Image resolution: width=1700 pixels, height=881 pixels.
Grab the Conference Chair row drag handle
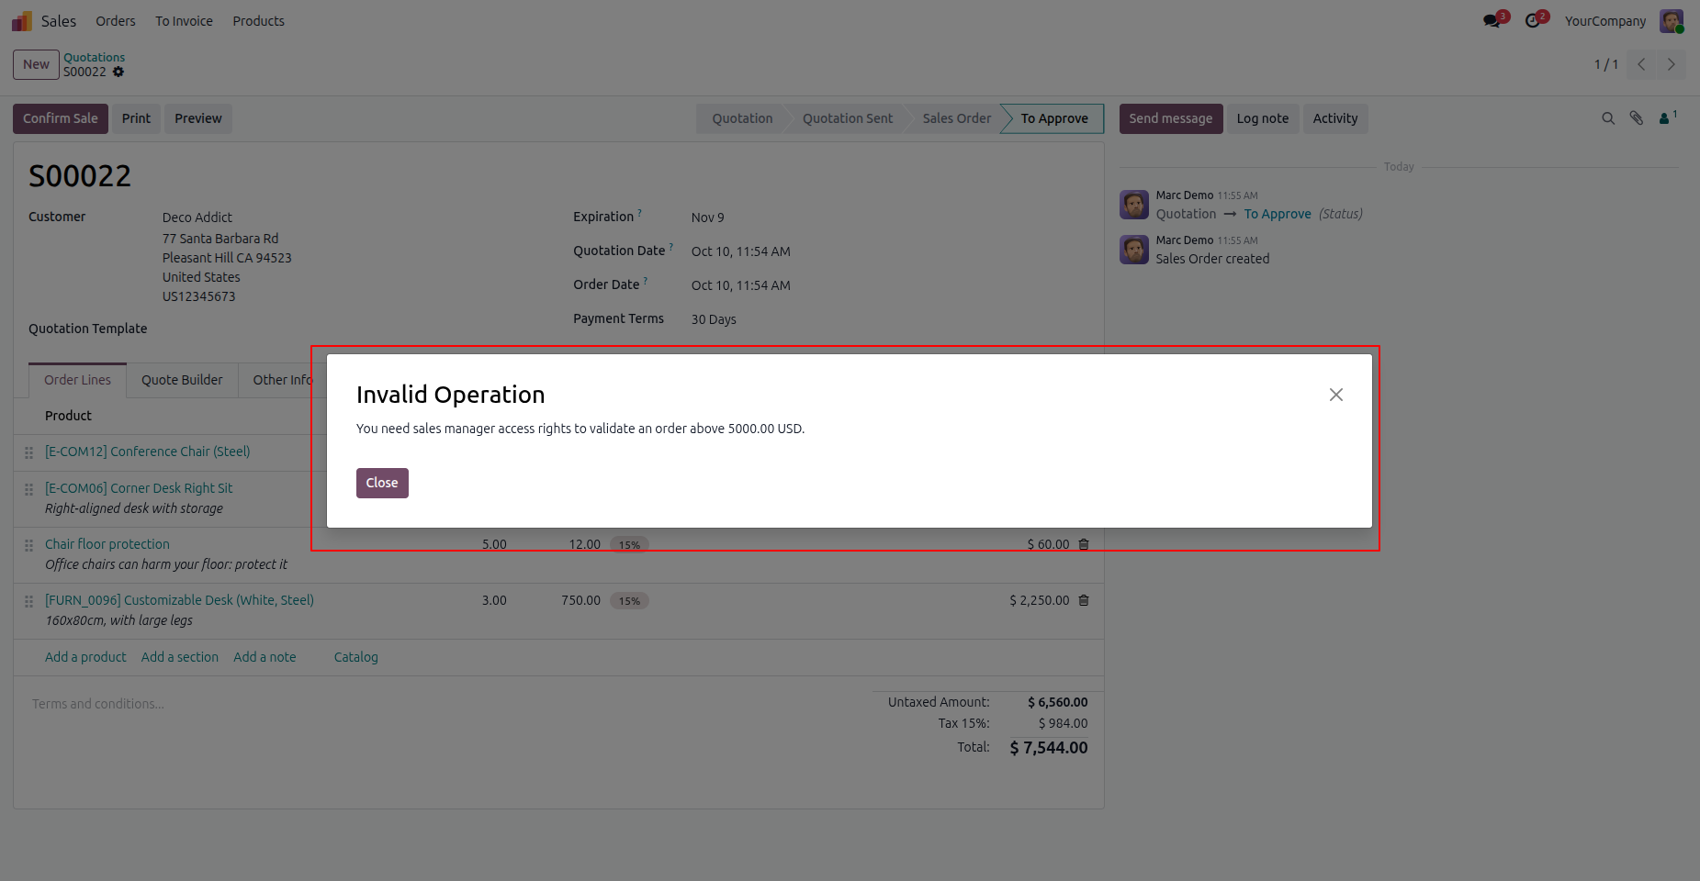pos(28,452)
